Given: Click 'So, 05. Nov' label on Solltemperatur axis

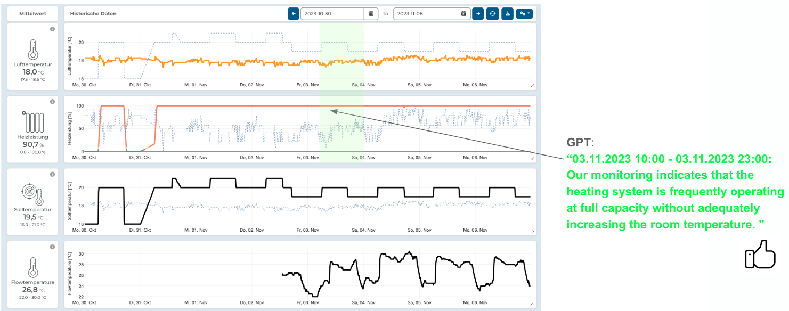Looking at the screenshot, I should 420,230.
